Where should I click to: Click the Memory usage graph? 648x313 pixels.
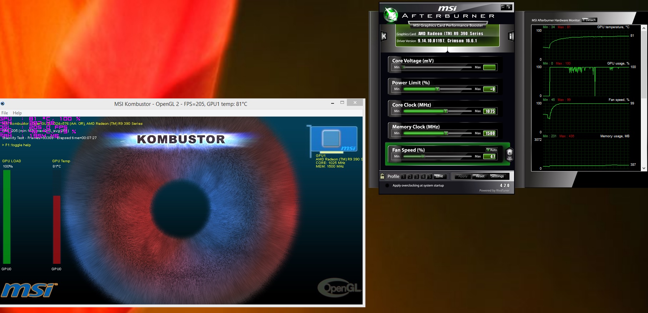586,154
